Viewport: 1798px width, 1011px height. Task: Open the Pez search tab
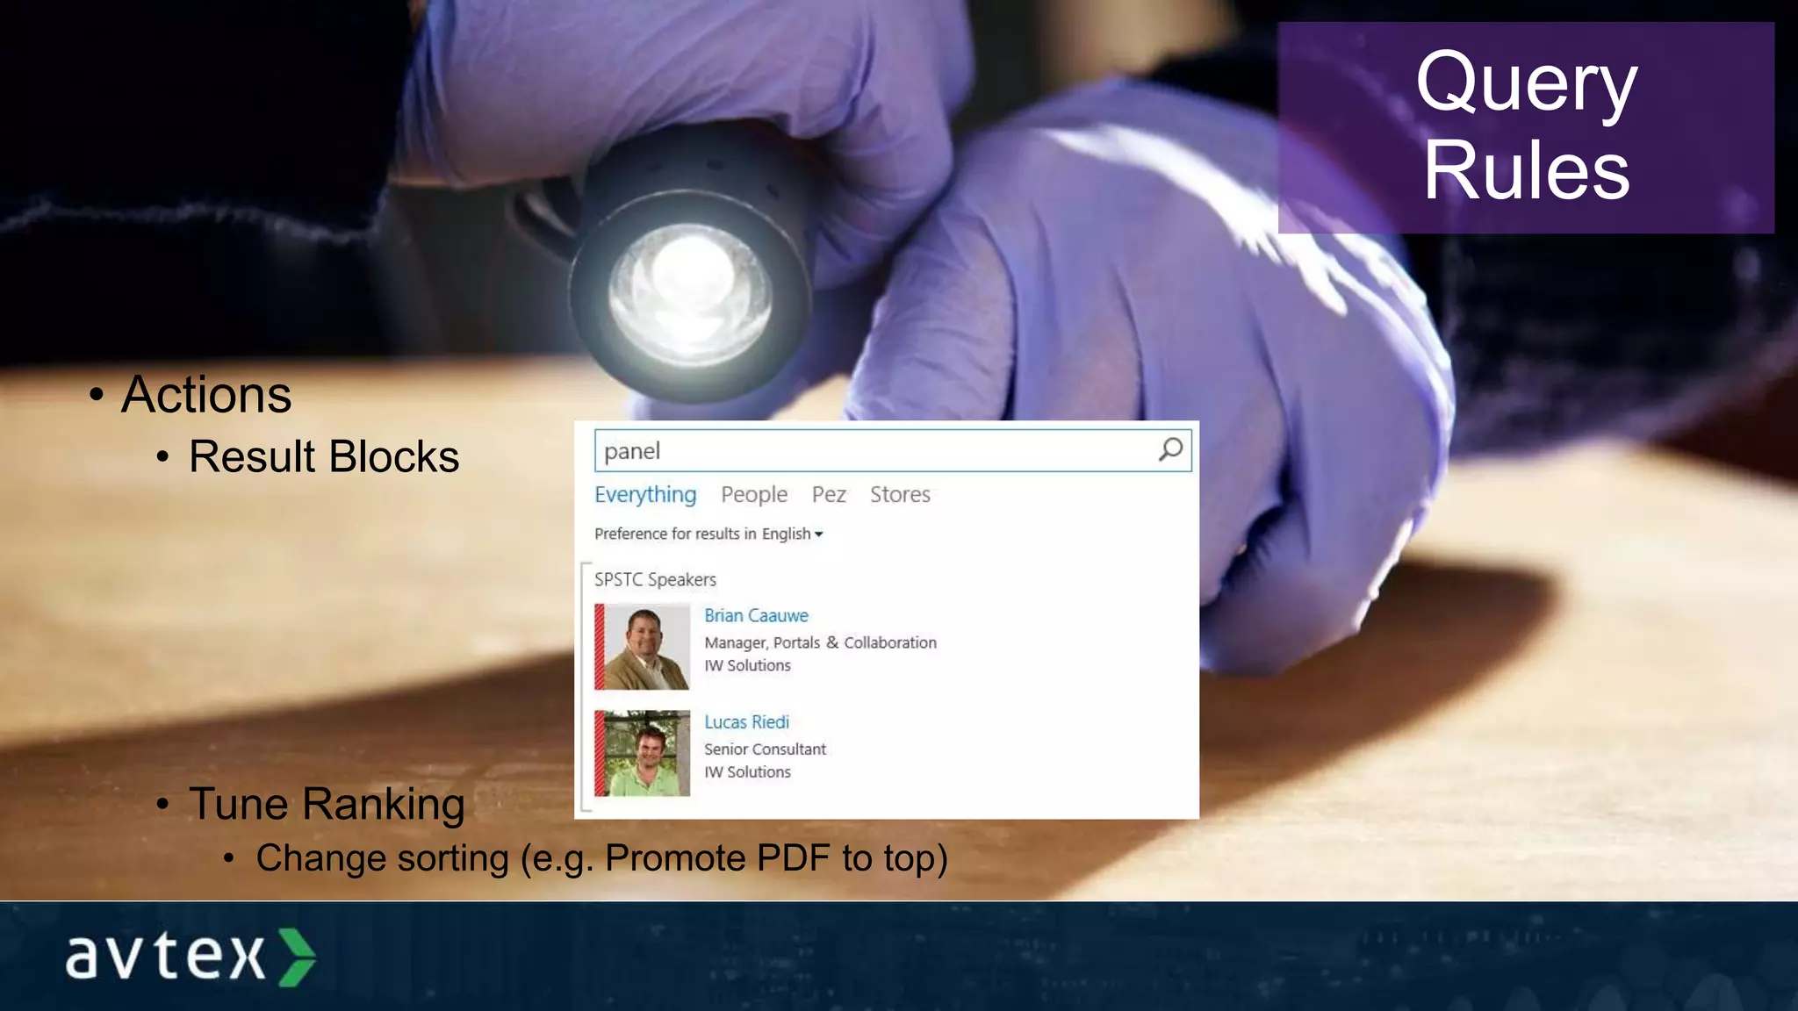[829, 495]
